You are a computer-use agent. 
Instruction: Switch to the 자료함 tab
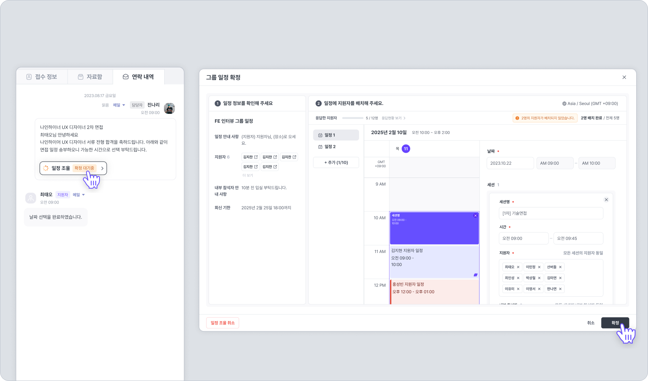click(90, 77)
